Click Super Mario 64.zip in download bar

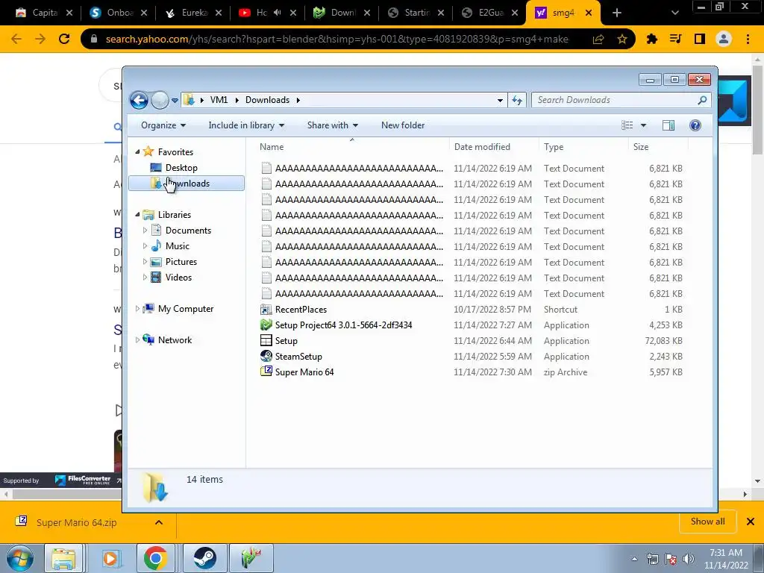click(77, 522)
